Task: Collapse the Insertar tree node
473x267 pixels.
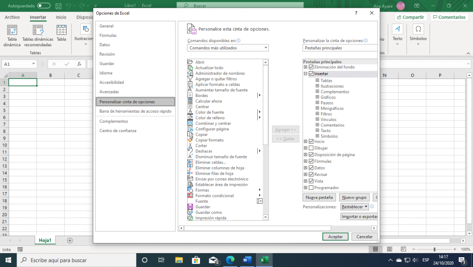Action: click(305, 73)
